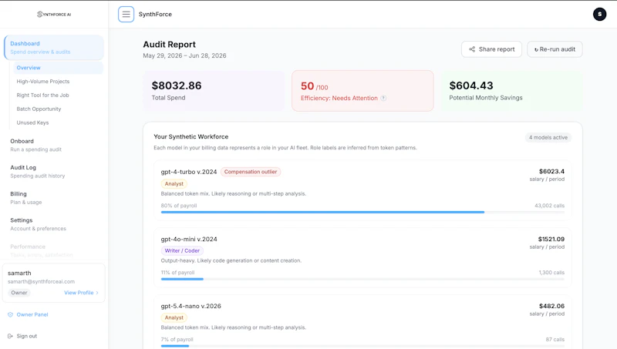617x349 pixels.
Task: Click the Compensation outlier badge
Action: pos(251,172)
